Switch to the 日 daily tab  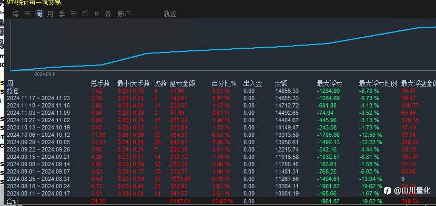click(27, 14)
